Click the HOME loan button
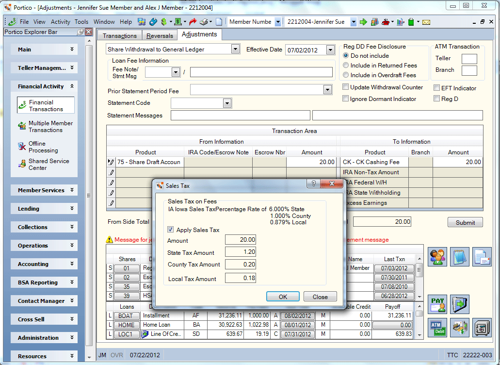The image size is (500, 365). (126, 325)
